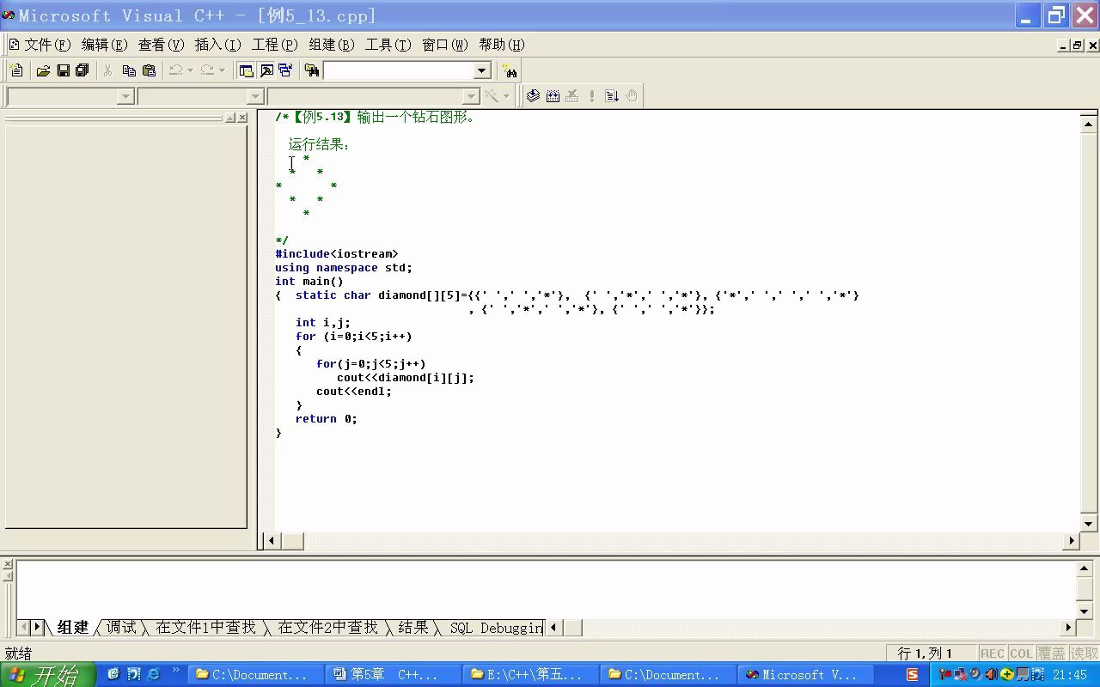Viewport: 1100px width, 687px height.
Task: Open the Find in Files binoculars icon
Action: coord(311,70)
